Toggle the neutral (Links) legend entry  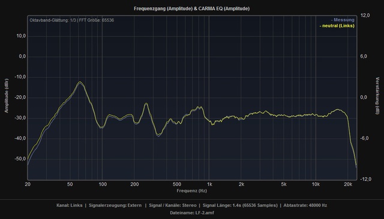tap(337, 26)
